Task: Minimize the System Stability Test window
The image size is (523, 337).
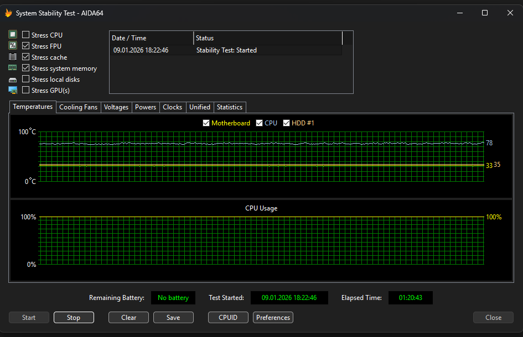Action: 459,13
